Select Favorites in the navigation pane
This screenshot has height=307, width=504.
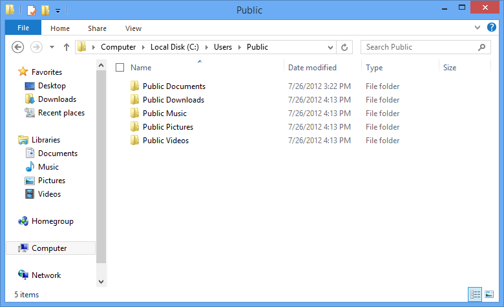click(47, 72)
